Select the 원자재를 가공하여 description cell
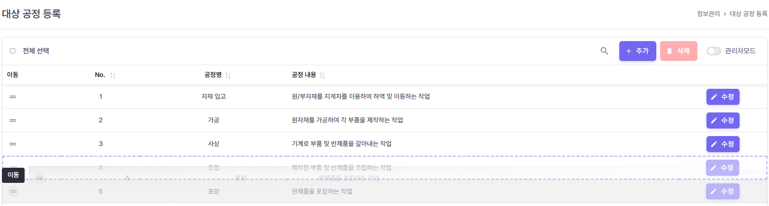 click(x=347, y=120)
